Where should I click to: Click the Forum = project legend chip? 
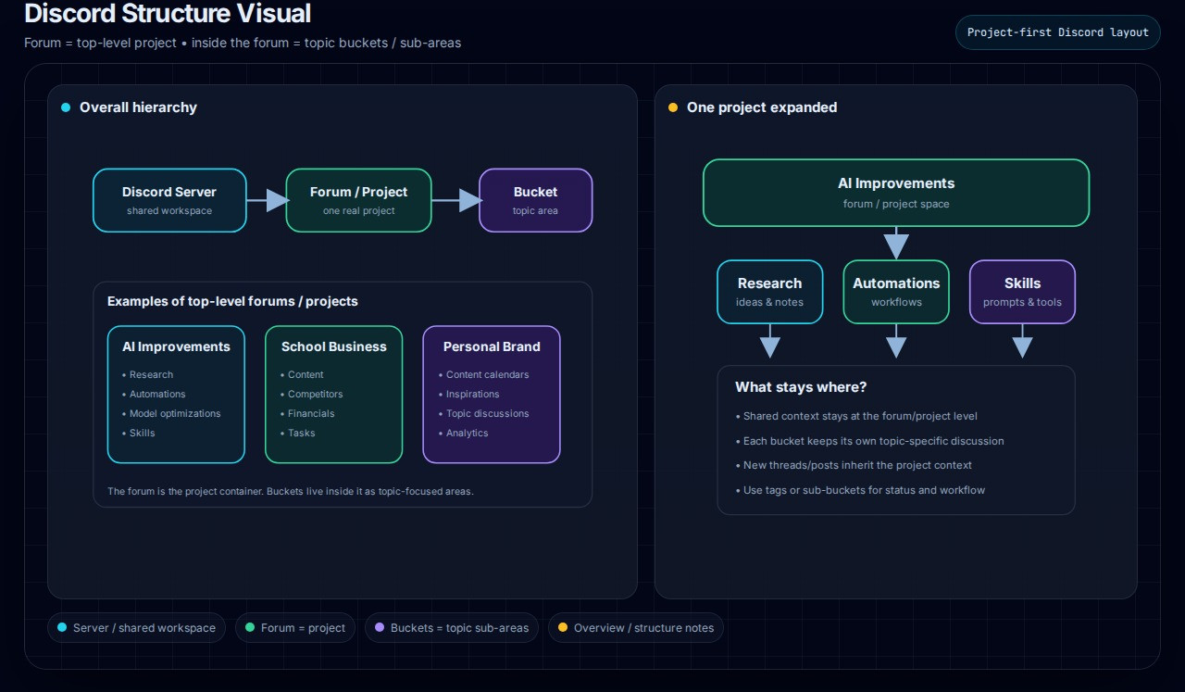294,627
